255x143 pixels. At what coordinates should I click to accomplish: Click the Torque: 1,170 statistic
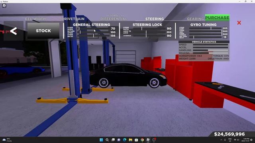[221, 56]
